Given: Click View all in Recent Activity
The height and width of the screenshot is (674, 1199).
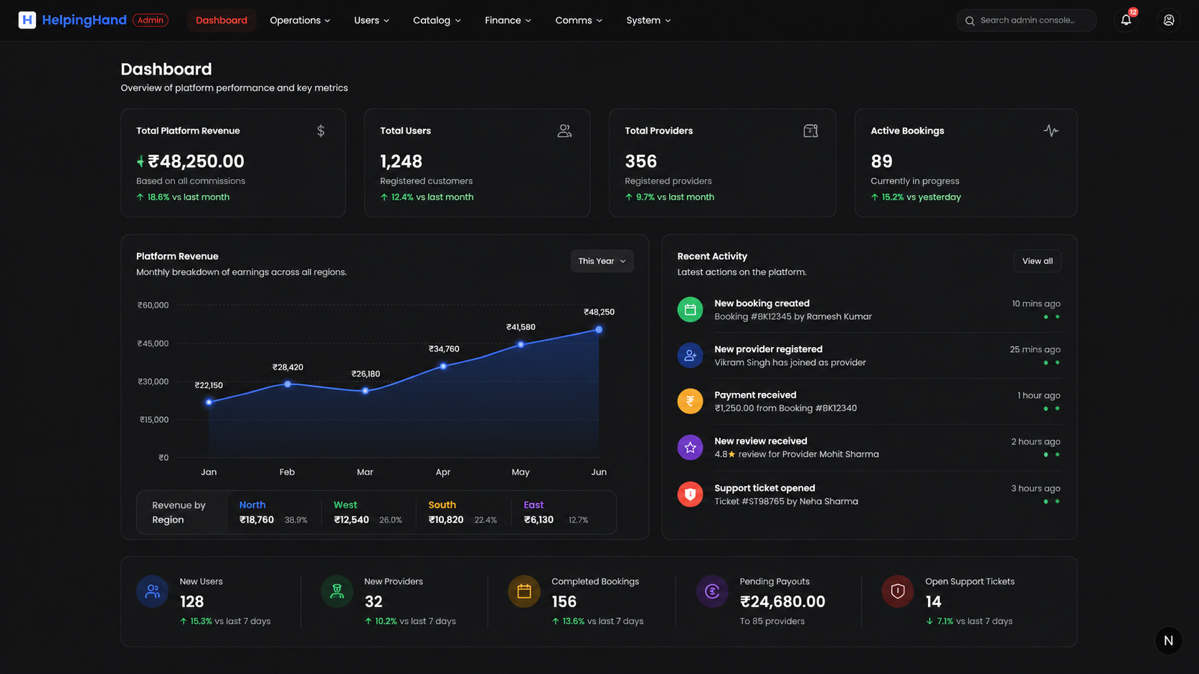Looking at the screenshot, I should [x=1037, y=261].
